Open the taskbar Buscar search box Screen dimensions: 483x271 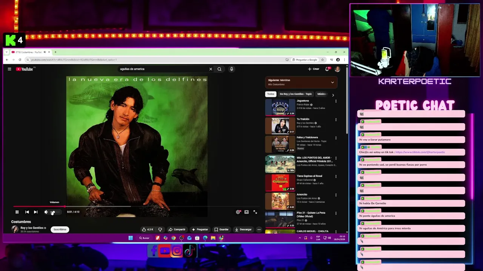point(144,238)
